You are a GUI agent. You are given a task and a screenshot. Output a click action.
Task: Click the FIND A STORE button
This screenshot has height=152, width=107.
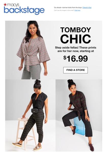point(75,70)
